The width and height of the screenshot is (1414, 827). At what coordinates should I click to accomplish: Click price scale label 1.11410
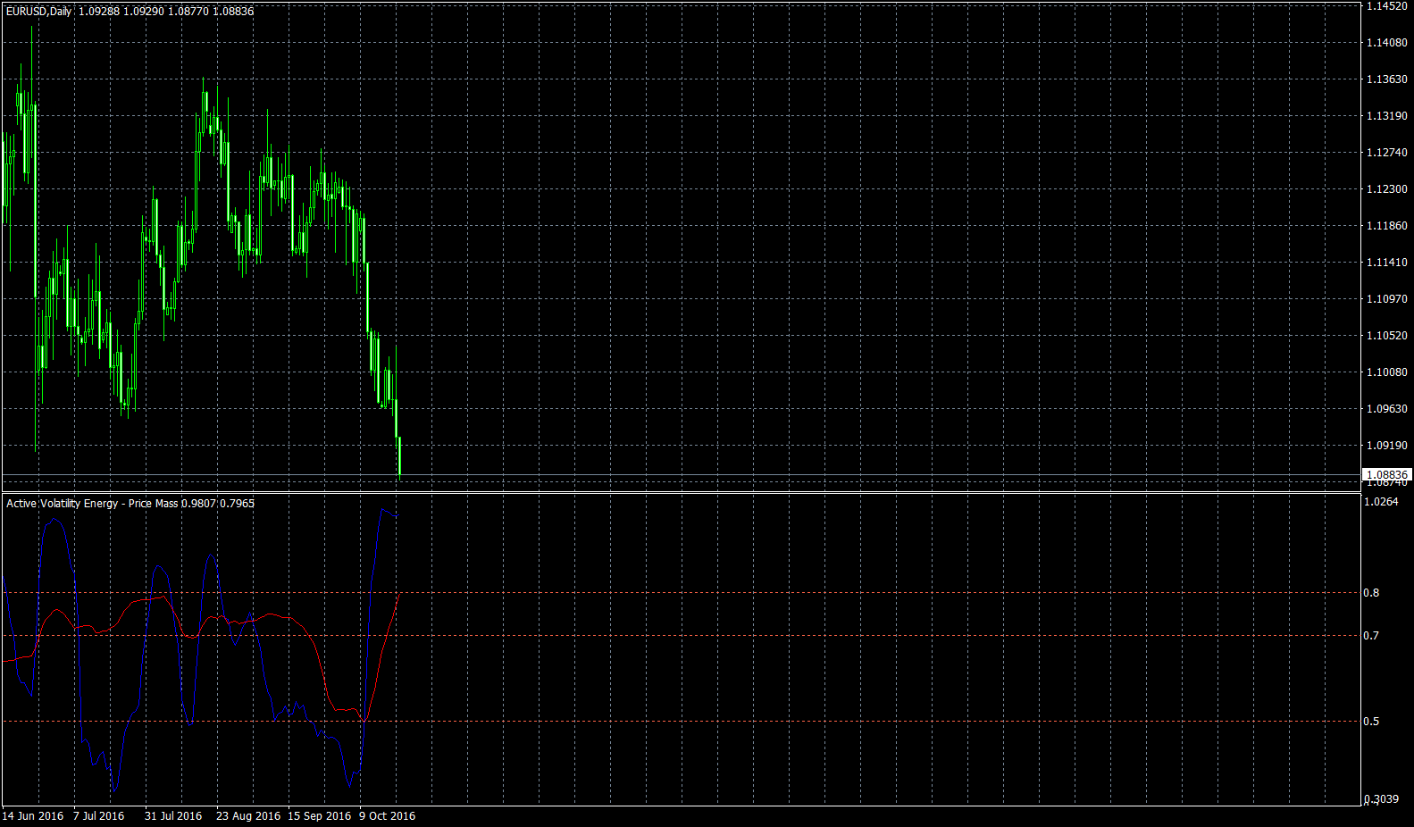click(1386, 263)
